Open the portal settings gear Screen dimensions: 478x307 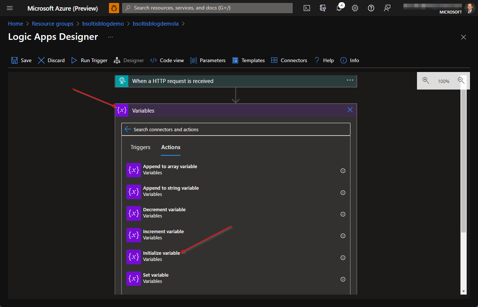pyautogui.click(x=355, y=8)
